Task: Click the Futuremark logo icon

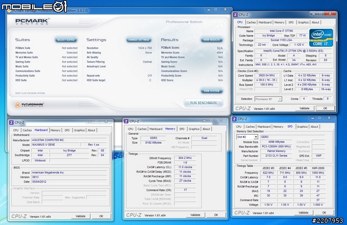Action: tap(17, 105)
